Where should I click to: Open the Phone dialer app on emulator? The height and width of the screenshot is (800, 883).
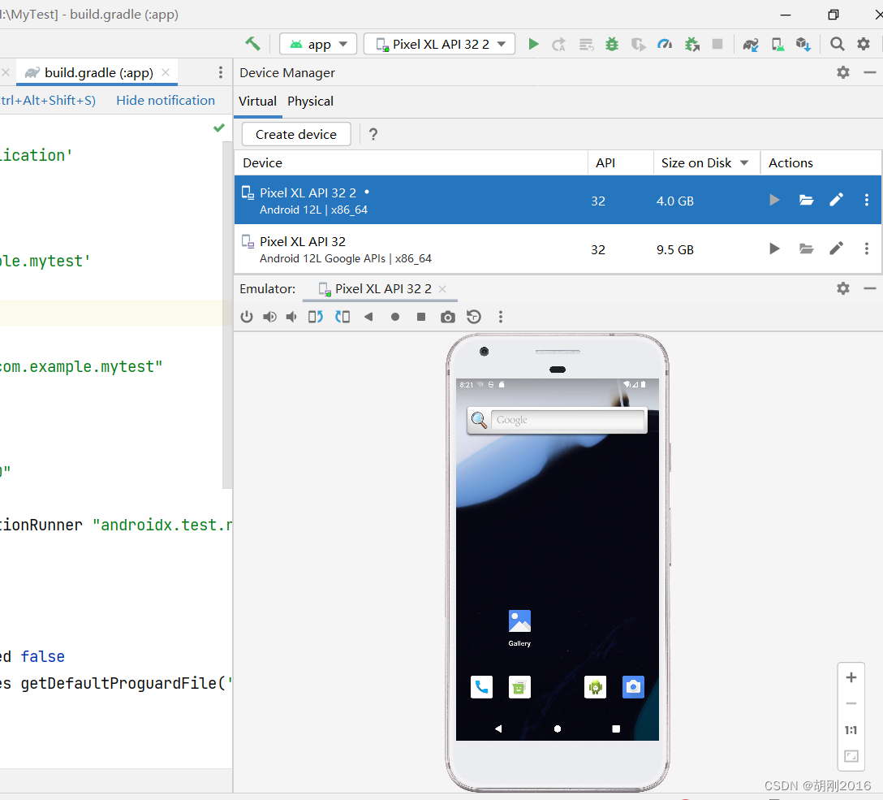[x=481, y=687]
